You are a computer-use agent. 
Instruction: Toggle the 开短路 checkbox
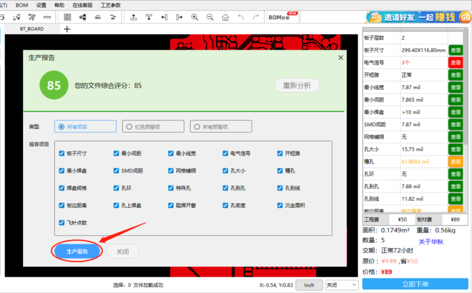(280, 153)
